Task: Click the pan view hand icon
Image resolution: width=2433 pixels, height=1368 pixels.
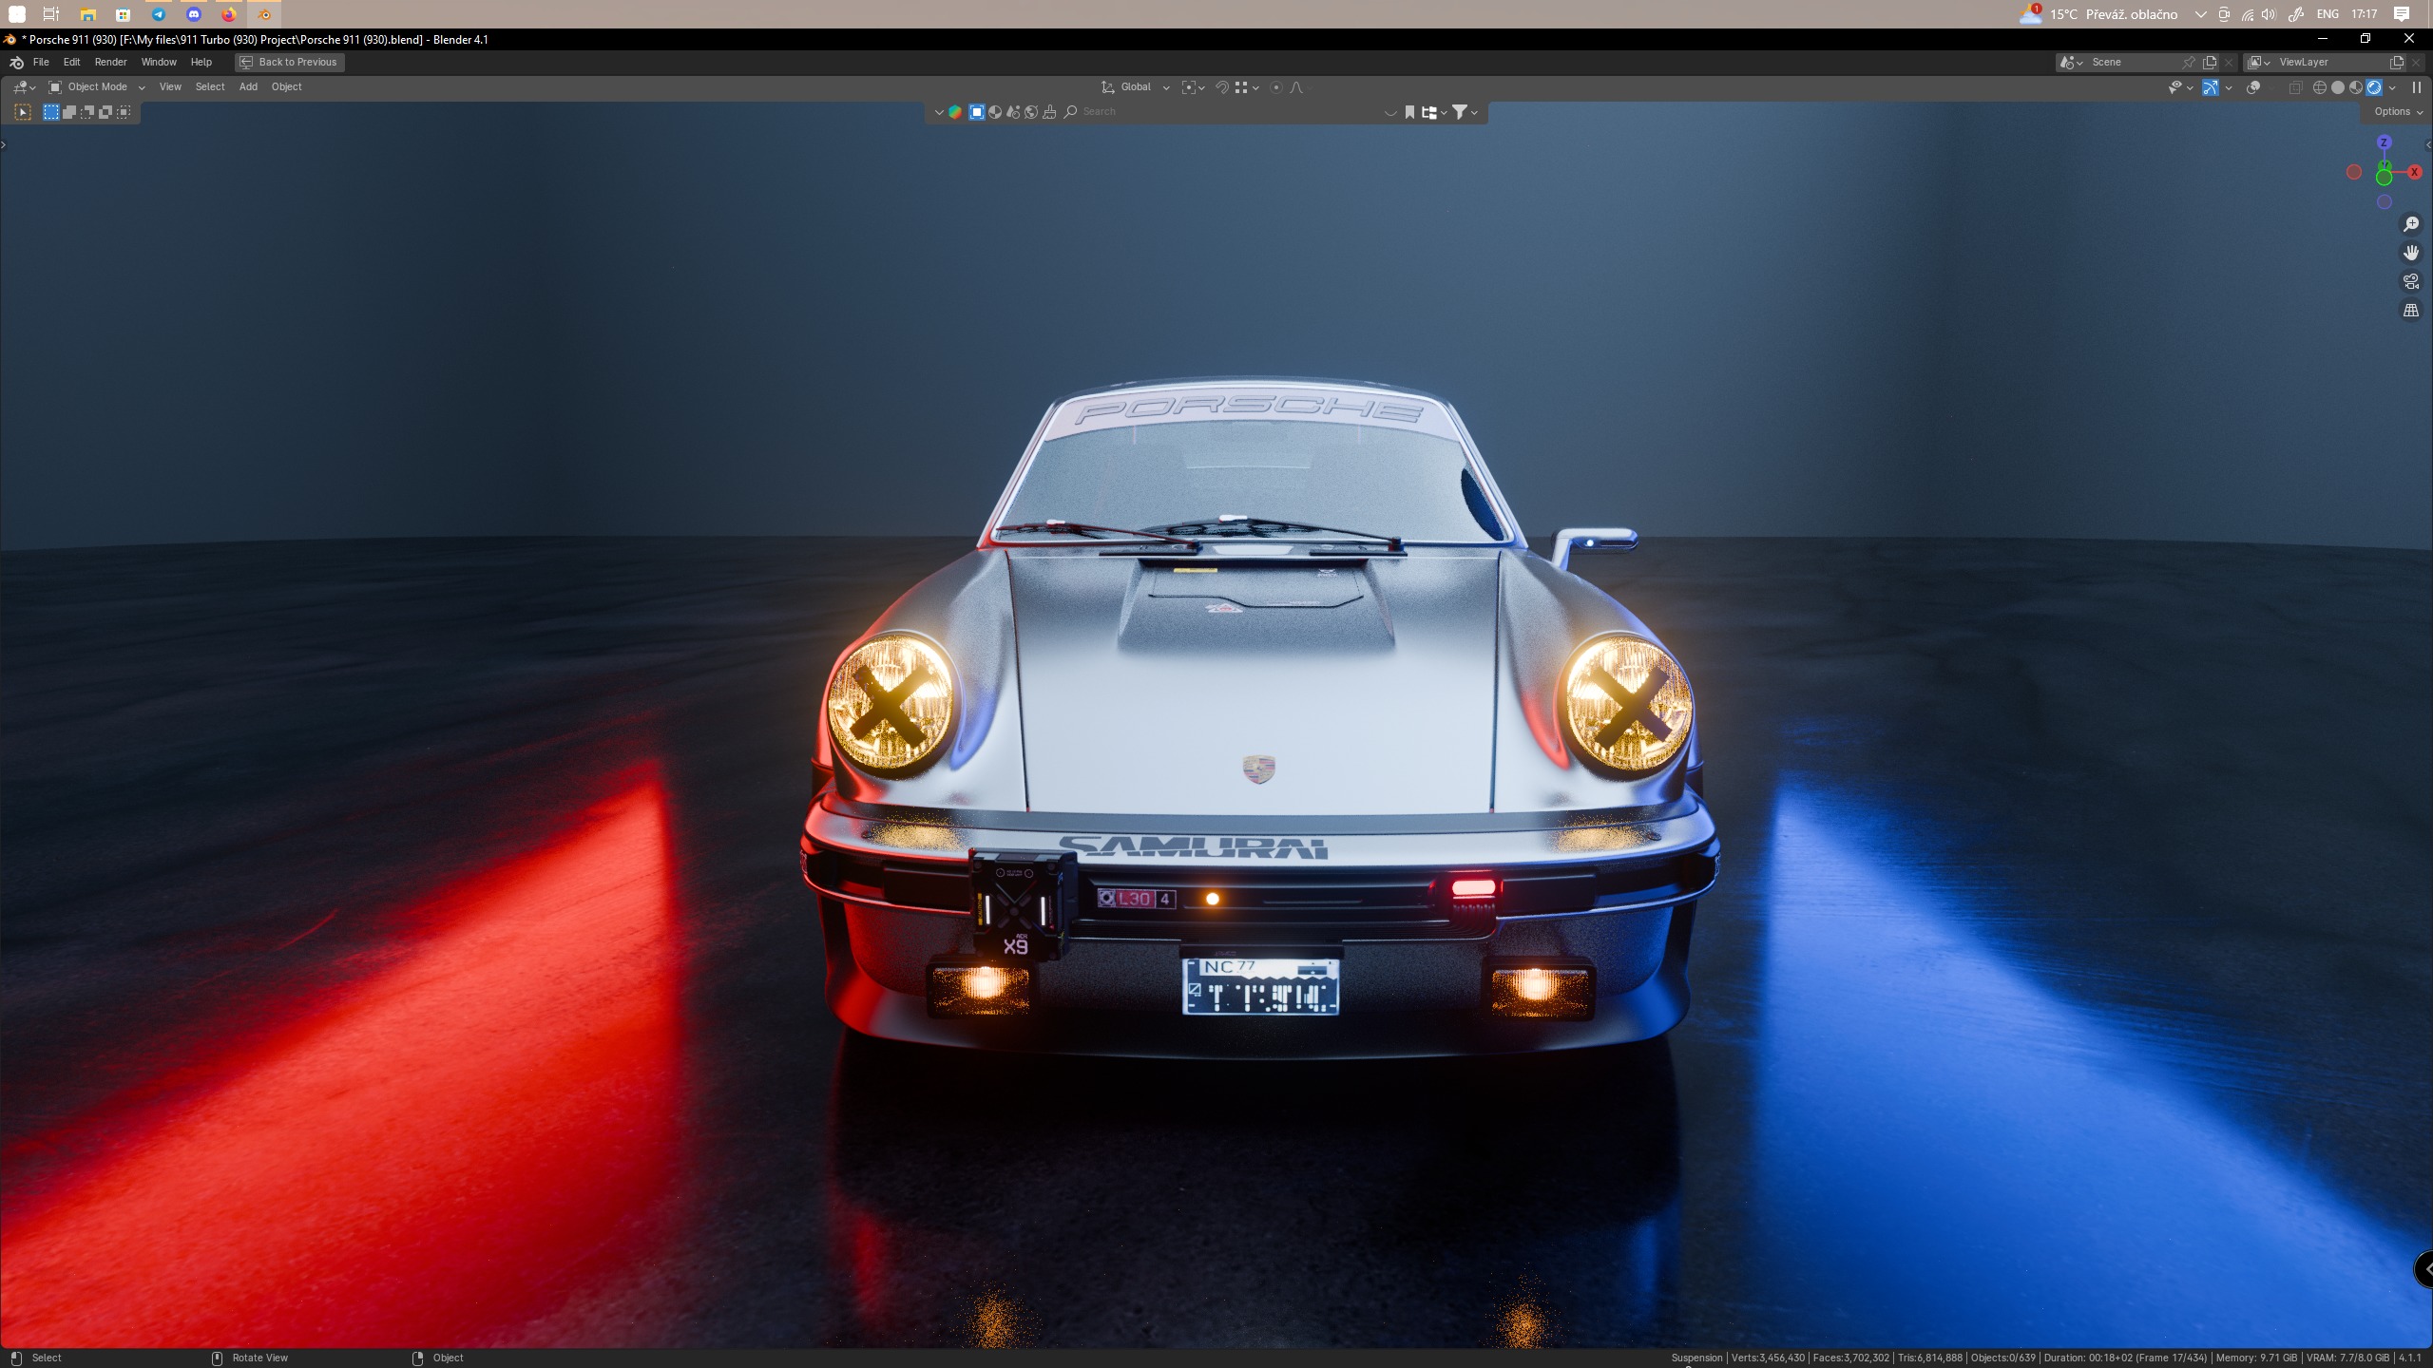Action: (x=2411, y=253)
